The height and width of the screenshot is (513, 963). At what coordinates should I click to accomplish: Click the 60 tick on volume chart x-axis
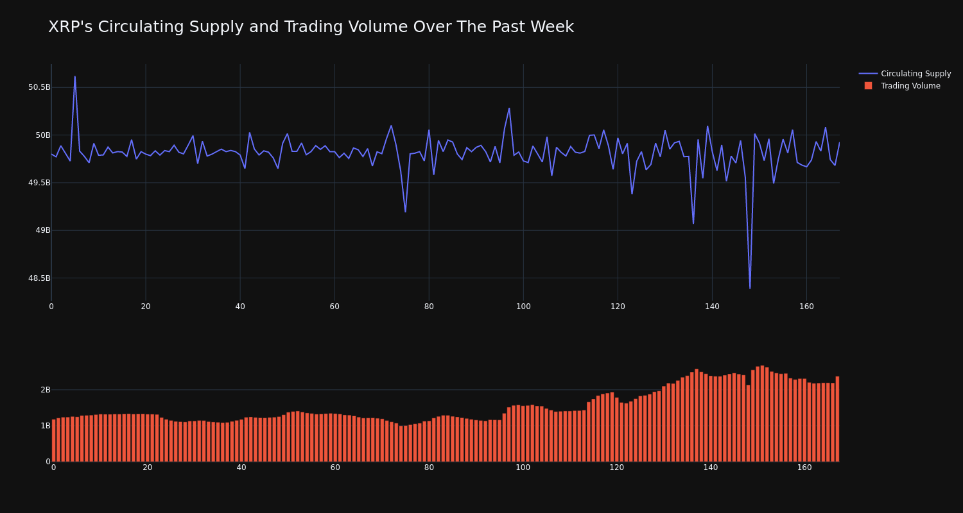point(335,467)
